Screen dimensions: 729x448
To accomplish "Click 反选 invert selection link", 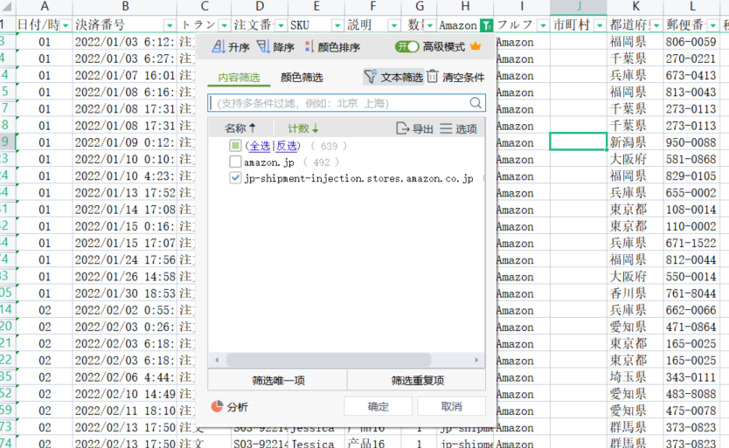I will [287, 146].
